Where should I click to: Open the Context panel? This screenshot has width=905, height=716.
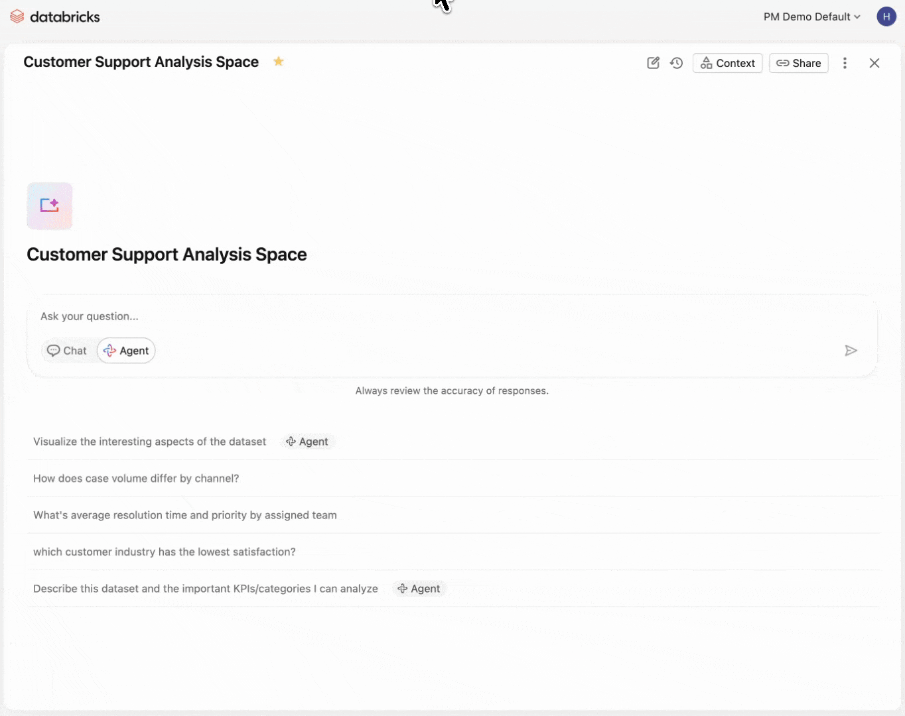pos(727,63)
